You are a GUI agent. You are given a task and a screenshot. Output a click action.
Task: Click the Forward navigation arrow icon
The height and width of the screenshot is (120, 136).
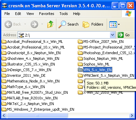tap(34, 24)
